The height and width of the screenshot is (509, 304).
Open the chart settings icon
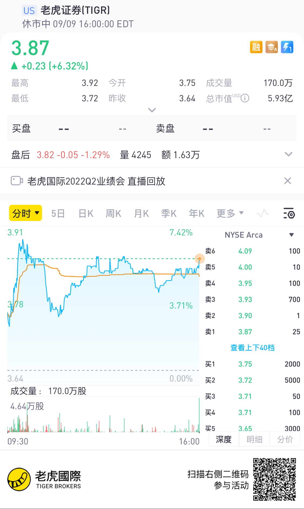coord(289,213)
